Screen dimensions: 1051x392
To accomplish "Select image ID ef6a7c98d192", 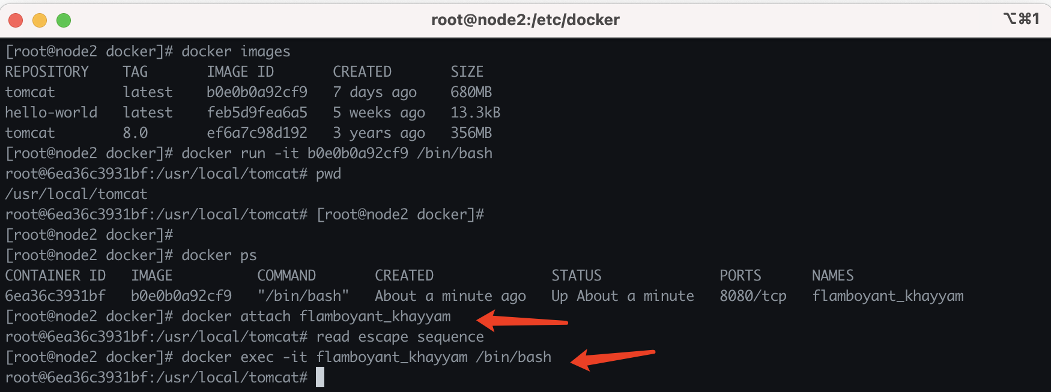I will pos(256,133).
